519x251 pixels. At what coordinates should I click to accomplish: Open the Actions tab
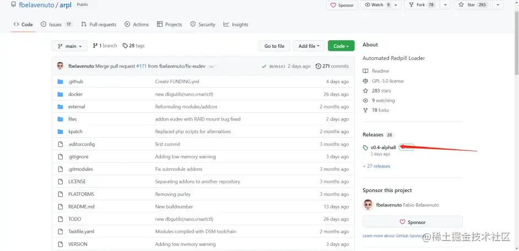coord(137,24)
